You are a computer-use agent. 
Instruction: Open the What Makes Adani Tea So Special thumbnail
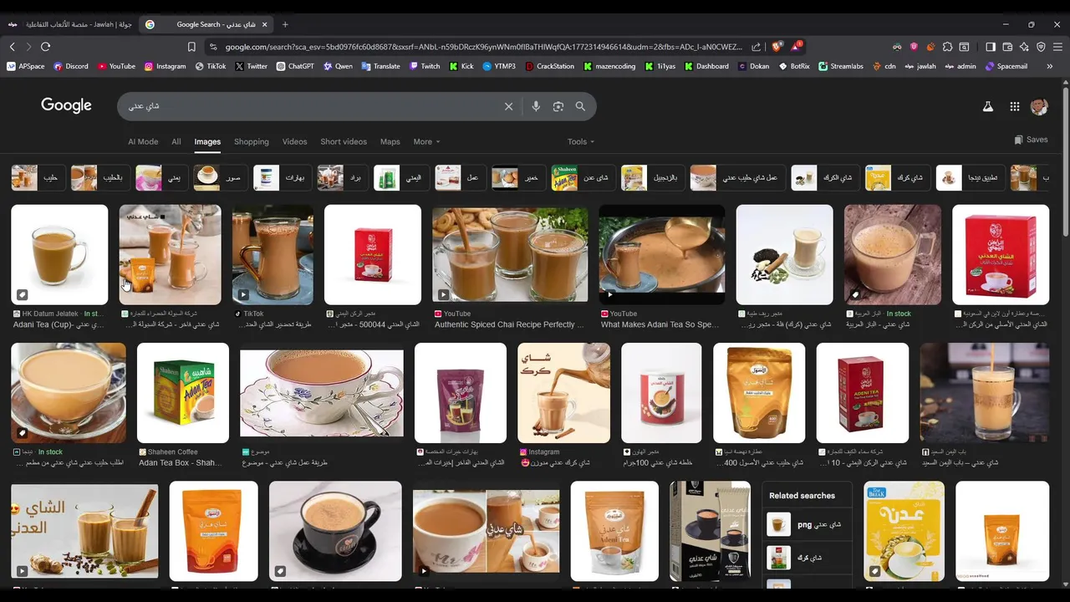point(662,254)
